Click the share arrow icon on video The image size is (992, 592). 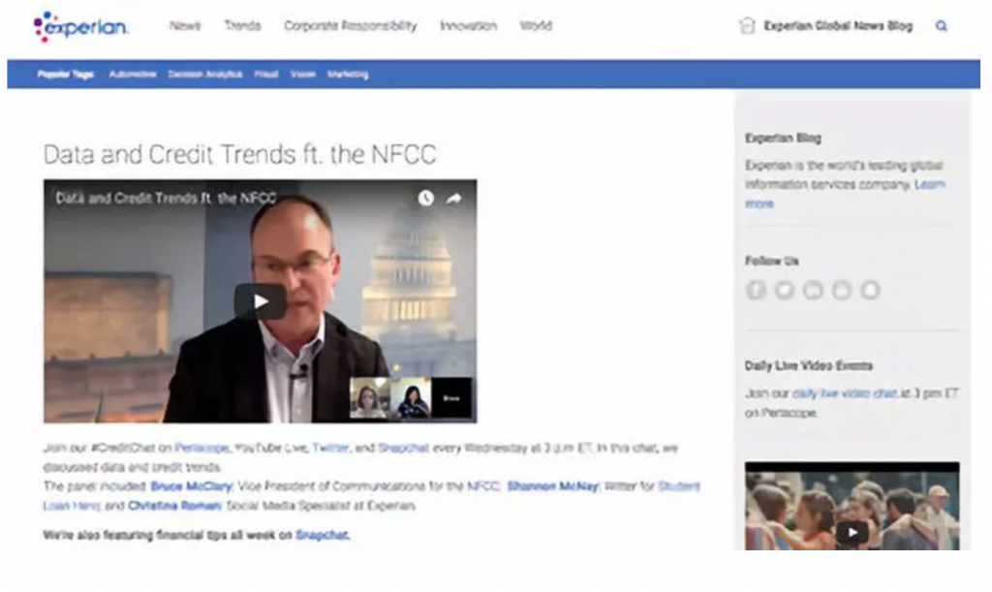click(x=453, y=199)
